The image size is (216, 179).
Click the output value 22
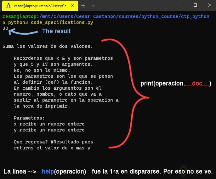point(5,28)
